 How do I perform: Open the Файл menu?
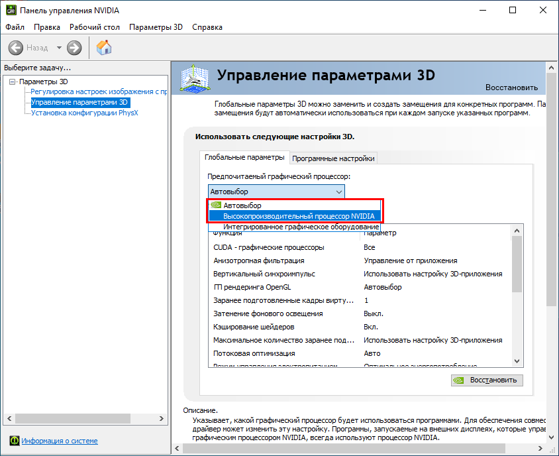coord(15,27)
